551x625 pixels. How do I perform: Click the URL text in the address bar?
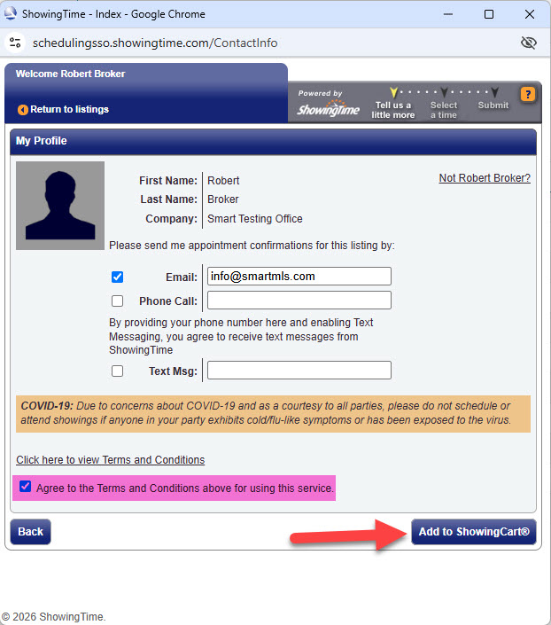tap(155, 43)
